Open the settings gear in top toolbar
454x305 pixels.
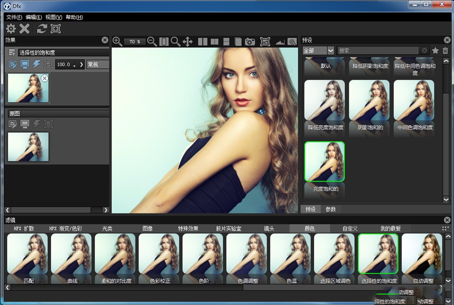[11, 29]
